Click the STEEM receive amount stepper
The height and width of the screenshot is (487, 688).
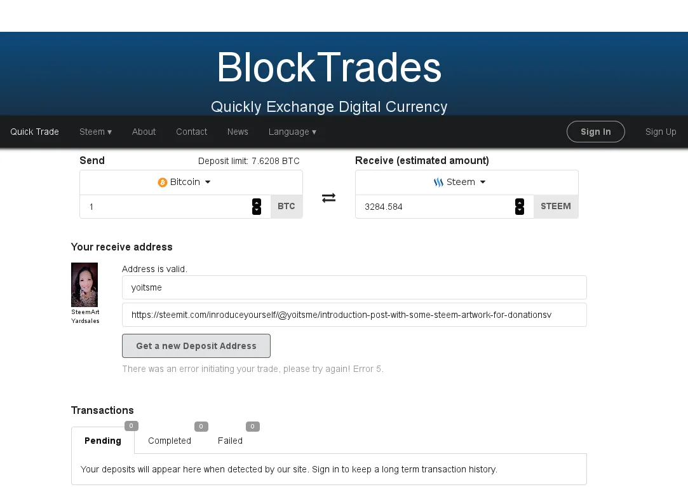coord(520,207)
